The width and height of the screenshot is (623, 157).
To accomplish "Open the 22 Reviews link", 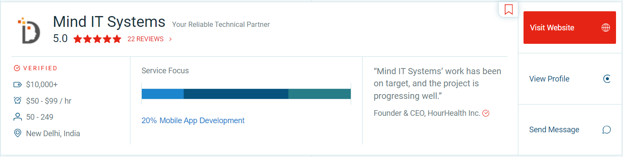I will point(145,39).
